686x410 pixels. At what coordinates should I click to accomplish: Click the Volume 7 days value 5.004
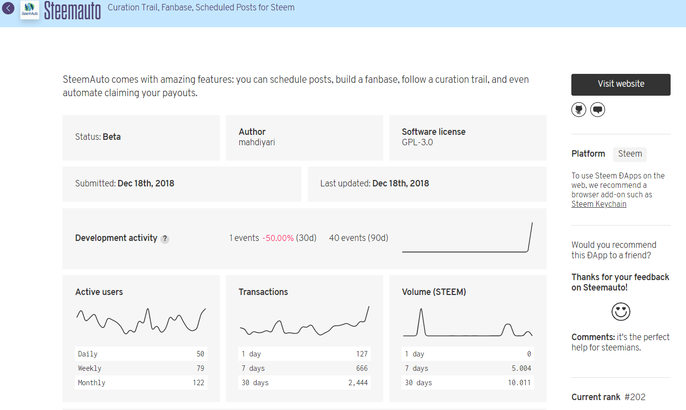[x=521, y=368]
